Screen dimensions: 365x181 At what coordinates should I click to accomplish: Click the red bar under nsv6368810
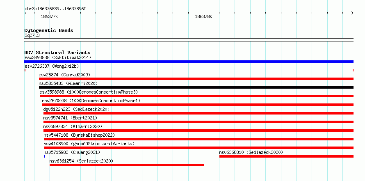click(x=286, y=156)
